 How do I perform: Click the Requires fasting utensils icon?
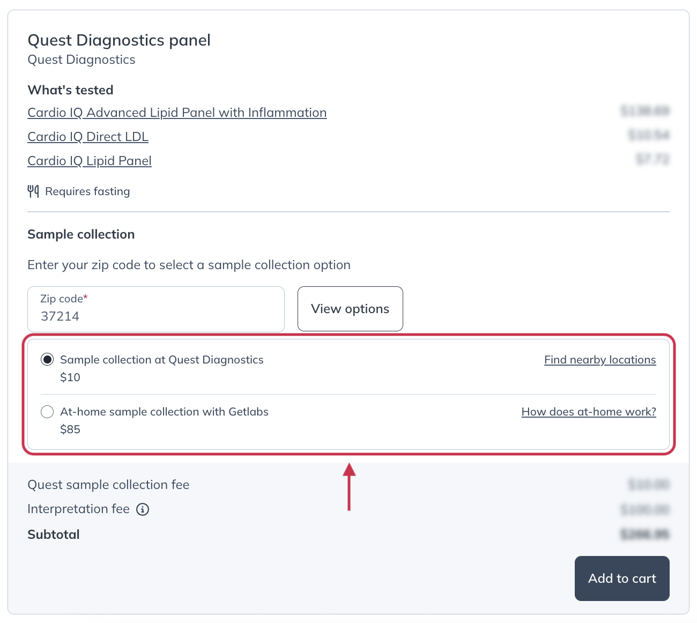[33, 191]
